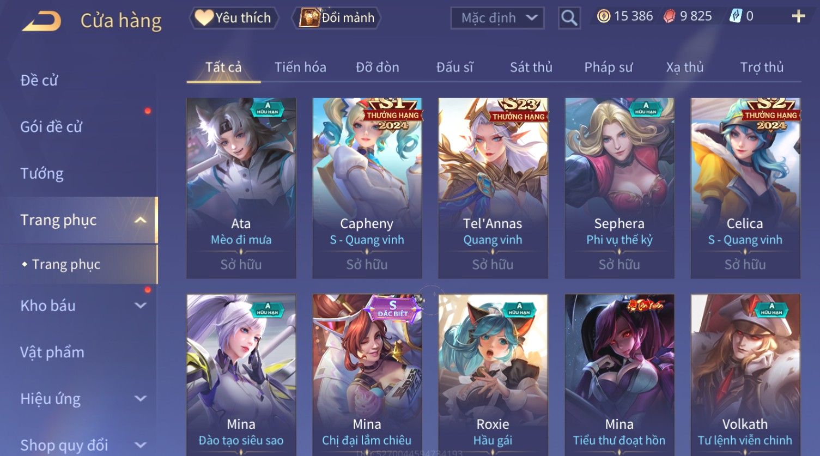This screenshot has width=820, height=456.
Task: Open Yêu thích favorites heart button
Action: tap(234, 18)
